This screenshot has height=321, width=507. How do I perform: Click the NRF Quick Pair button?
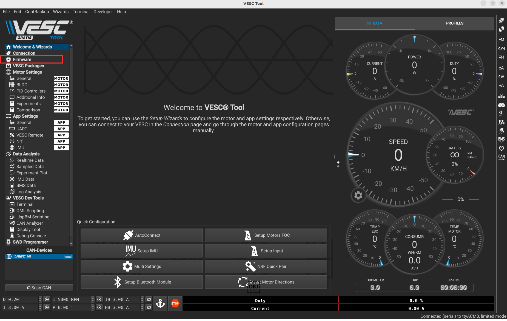[266, 267]
